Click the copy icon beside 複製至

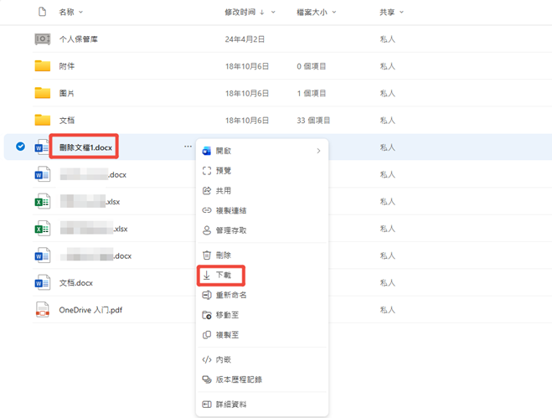click(x=207, y=335)
